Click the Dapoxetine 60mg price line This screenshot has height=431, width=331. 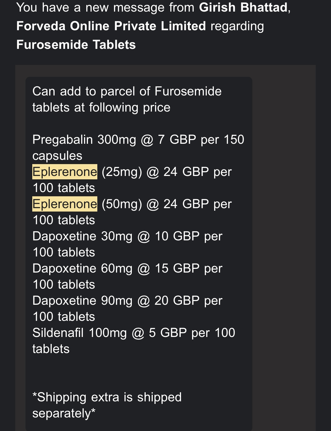[x=127, y=276]
